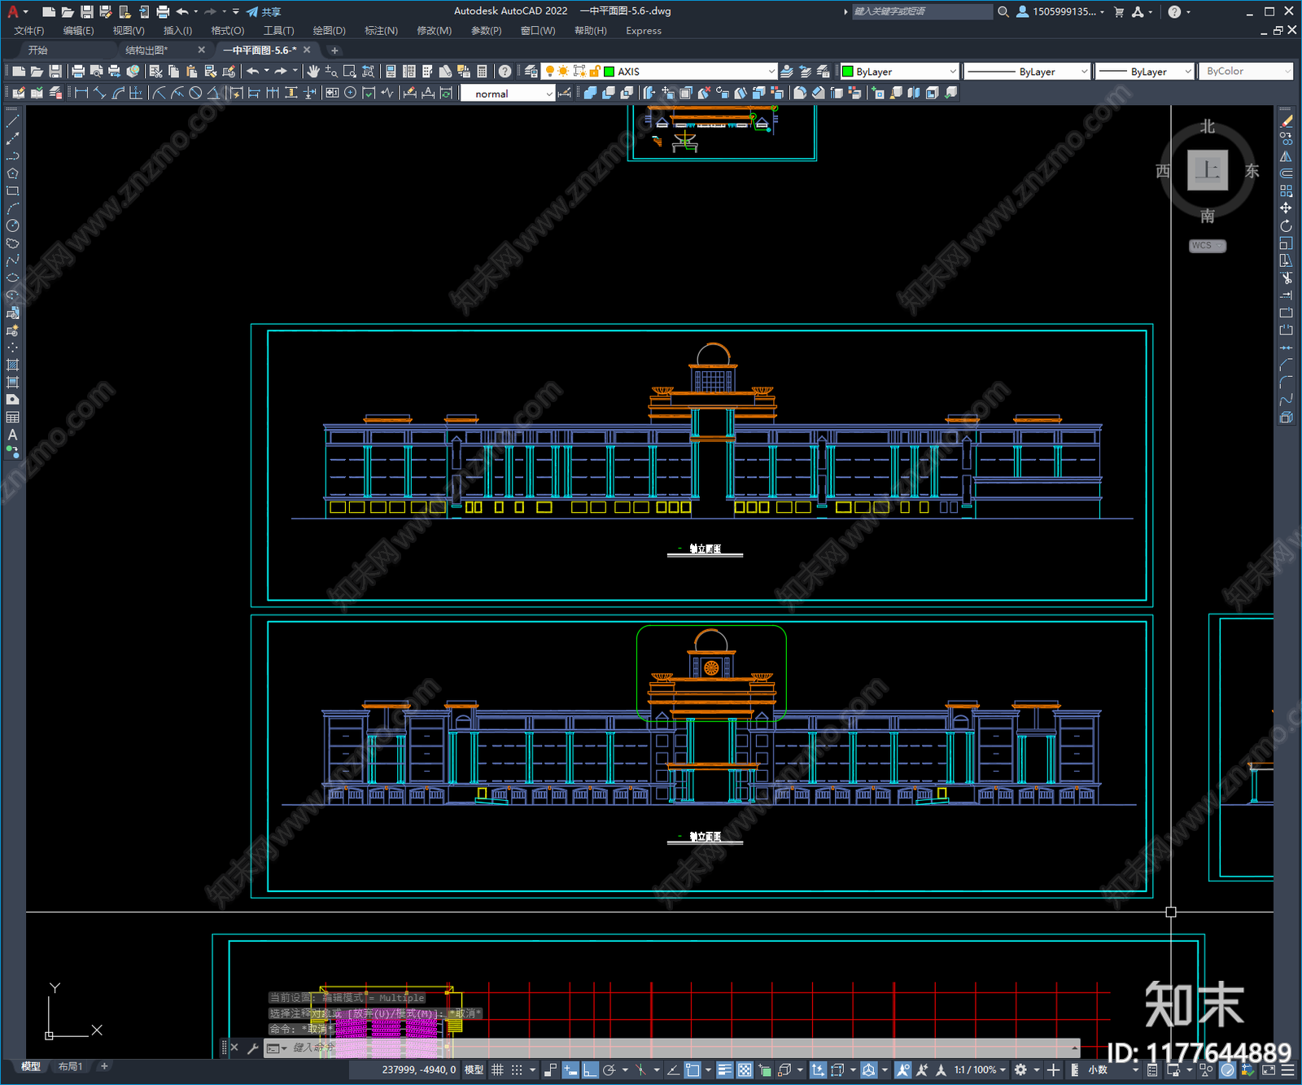Toggle clean screen icon in status bar

click(x=1269, y=1070)
